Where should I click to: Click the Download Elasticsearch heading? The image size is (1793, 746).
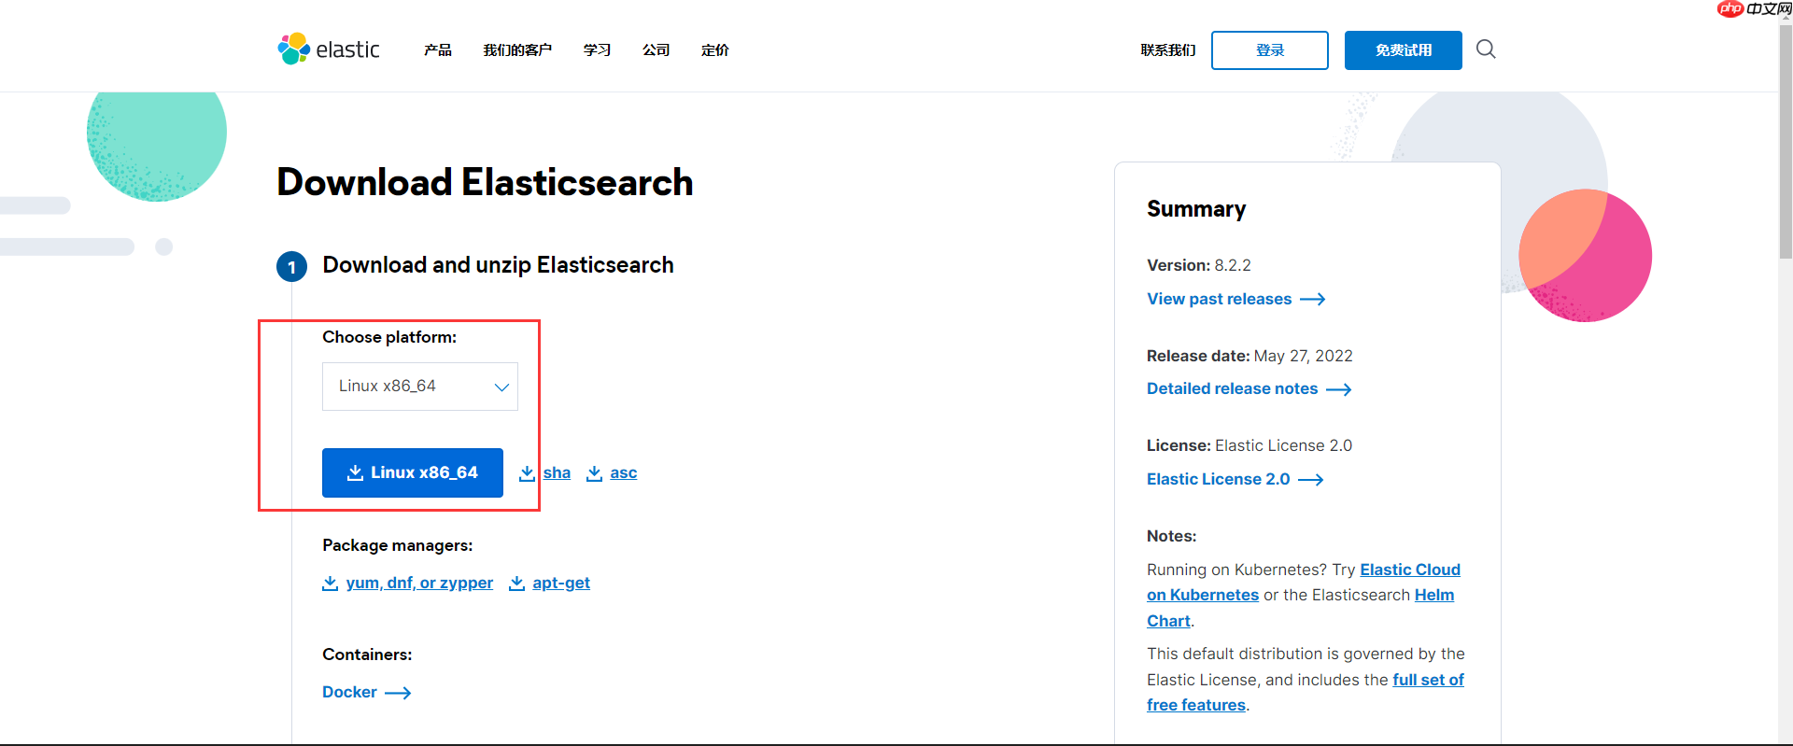(485, 183)
